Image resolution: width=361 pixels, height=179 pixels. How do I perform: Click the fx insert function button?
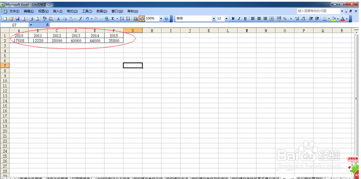click(x=48, y=25)
